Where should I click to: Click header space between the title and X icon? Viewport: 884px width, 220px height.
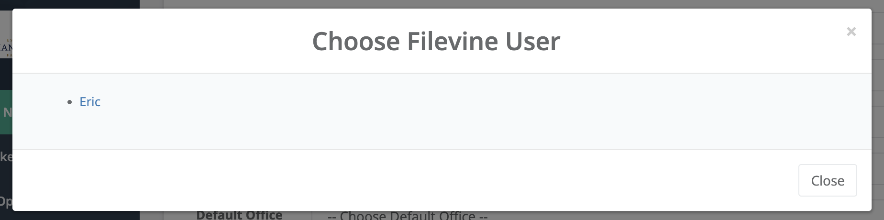point(703,41)
